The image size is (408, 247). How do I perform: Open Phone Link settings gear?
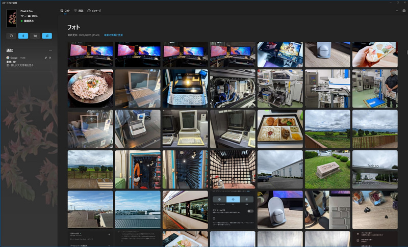coord(404,11)
